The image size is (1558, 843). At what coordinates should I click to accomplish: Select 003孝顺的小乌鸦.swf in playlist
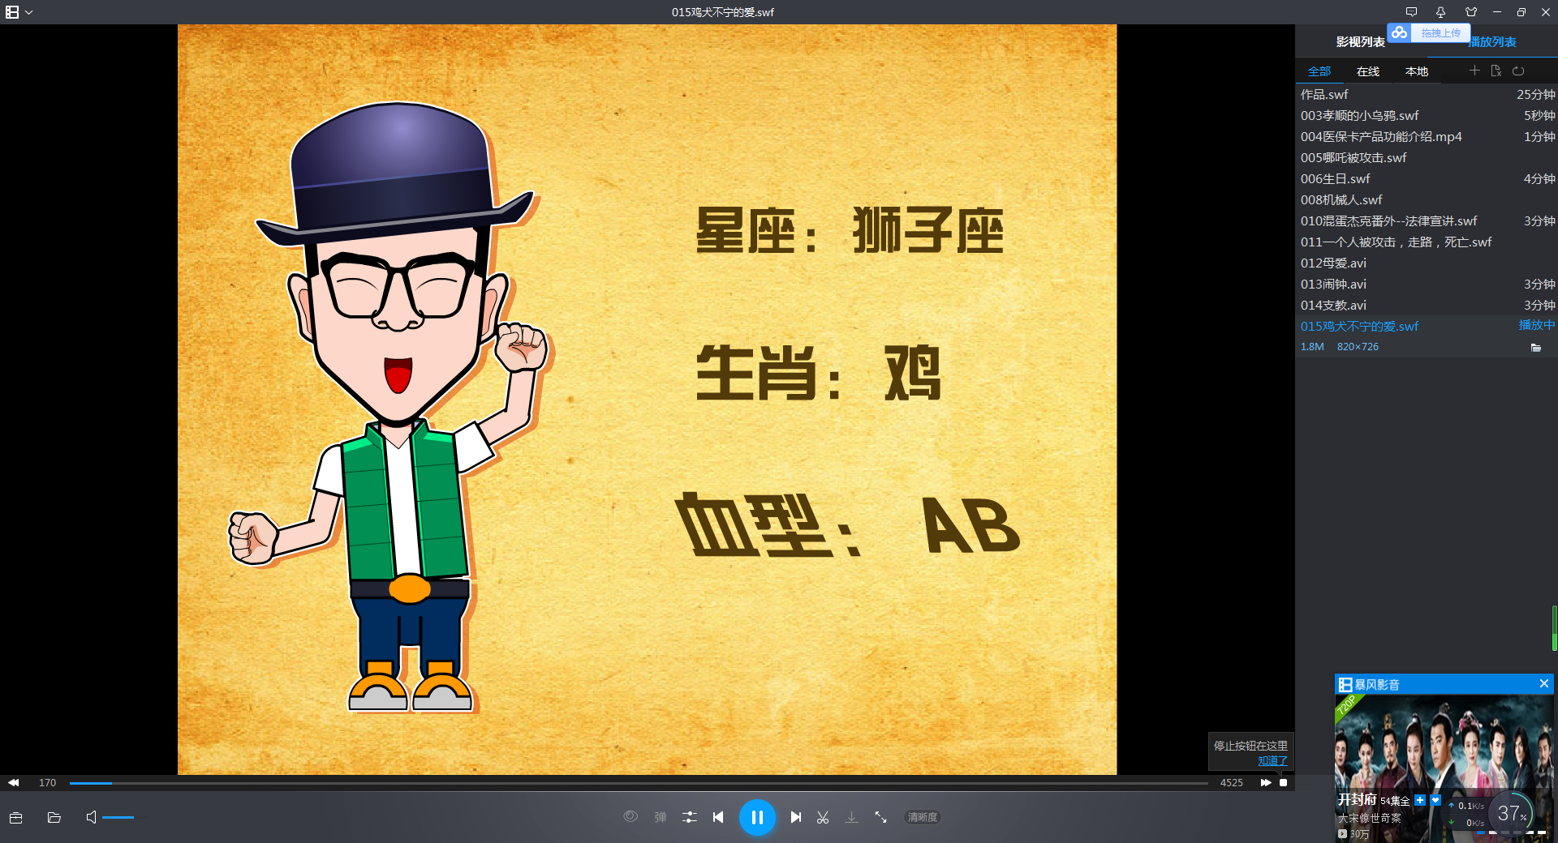tap(1427, 115)
